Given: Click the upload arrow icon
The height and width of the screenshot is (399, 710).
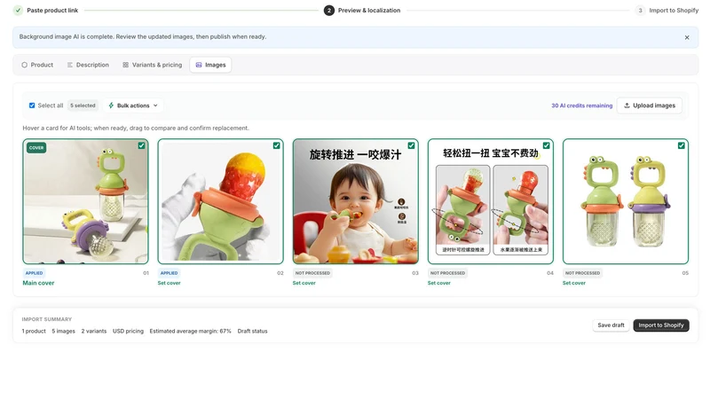Looking at the screenshot, I should click(627, 106).
